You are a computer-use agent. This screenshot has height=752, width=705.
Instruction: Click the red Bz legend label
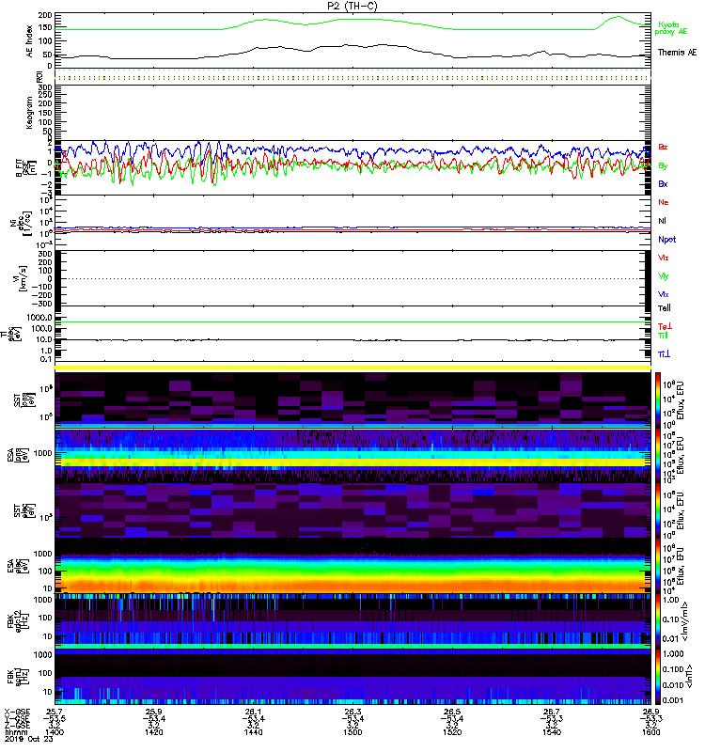[663, 147]
